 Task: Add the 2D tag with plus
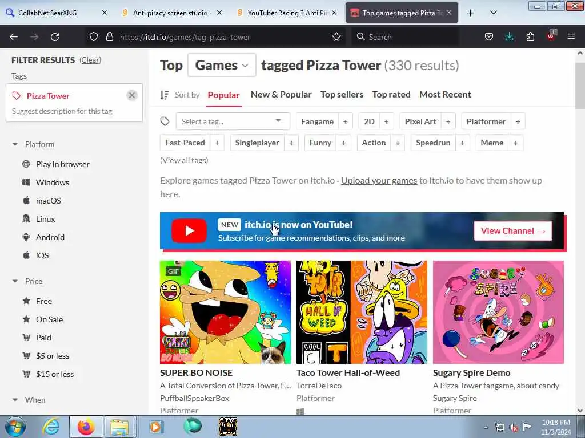[x=387, y=121]
